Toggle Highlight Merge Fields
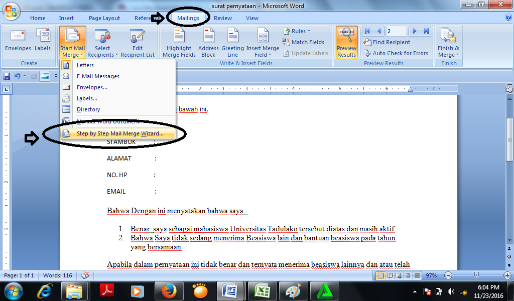This screenshot has height=301, width=514. (179, 43)
